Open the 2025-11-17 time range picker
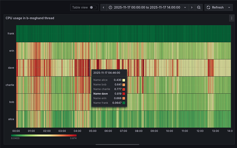This screenshot has height=148, width=237. [146, 7]
